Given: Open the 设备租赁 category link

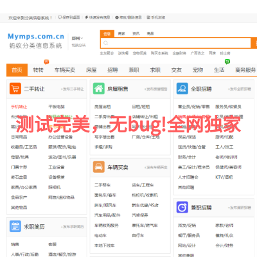Looking at the screenshot, I should coord(57,177).
